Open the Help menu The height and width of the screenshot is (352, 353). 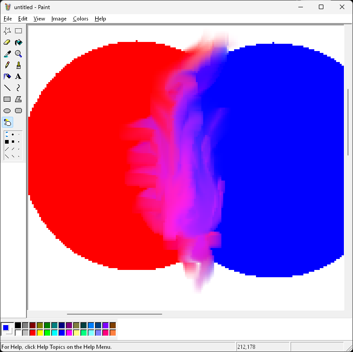pos(100,19)
